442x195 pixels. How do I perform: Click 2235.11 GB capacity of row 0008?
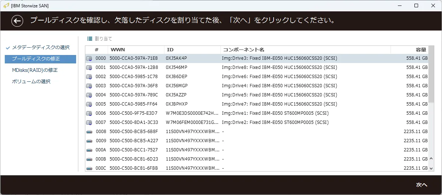[x=416, y=132]
